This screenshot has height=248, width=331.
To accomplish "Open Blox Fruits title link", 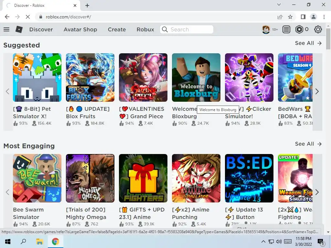I will [88, 113].
